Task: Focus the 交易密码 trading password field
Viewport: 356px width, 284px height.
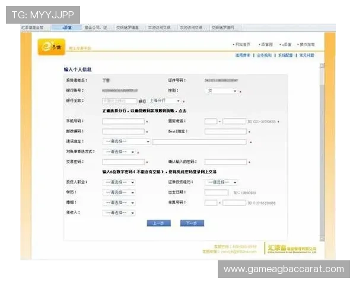Action: (x=123, y=162)
